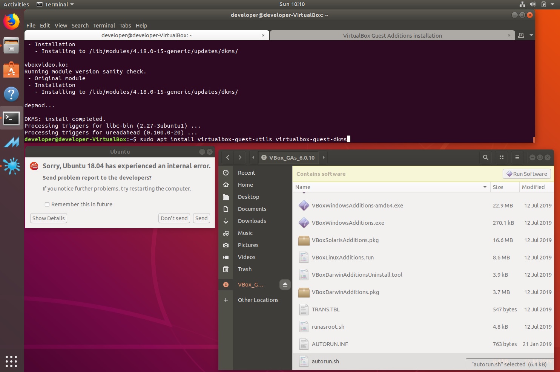Open the Search menu in Terminal
This screenshot has height=372, width=560.
click(80, 26)
